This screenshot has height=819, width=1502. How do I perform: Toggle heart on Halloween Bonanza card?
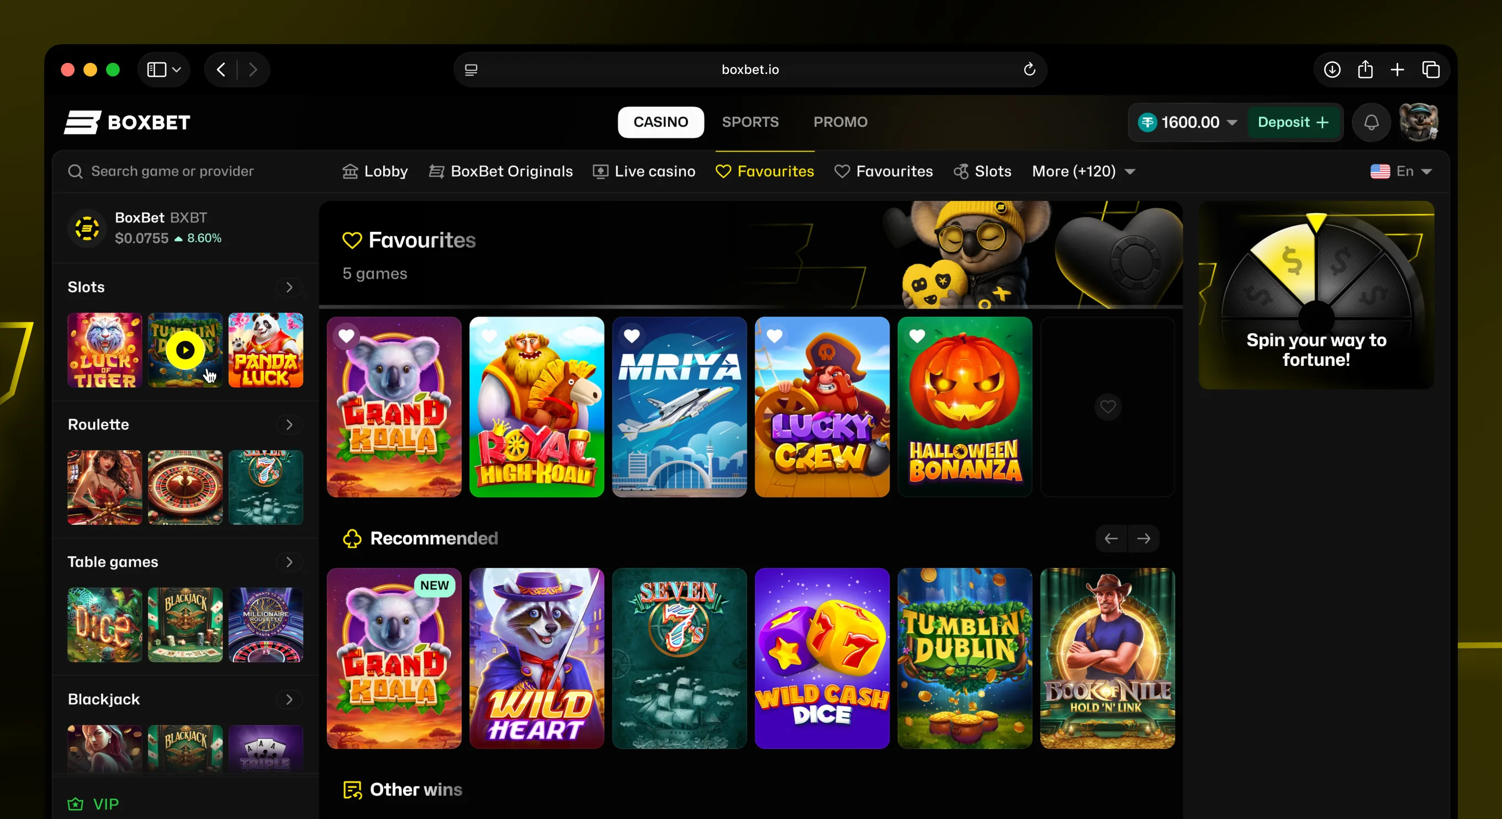click(x=917, y=336)
